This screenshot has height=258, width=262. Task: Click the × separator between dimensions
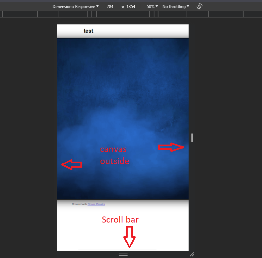pos(123,7)
